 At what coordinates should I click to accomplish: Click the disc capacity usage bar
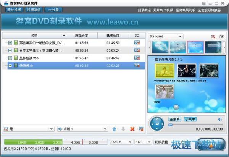(56, 142)
